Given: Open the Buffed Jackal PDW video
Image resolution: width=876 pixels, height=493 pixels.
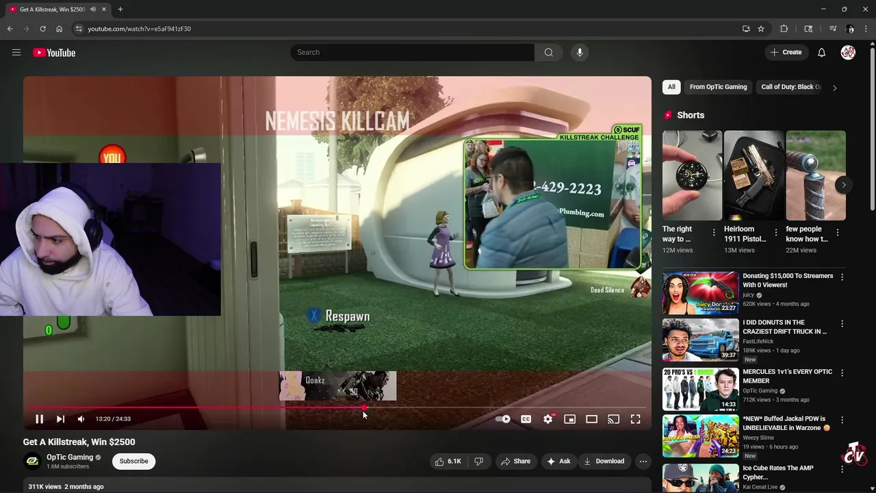Looking at the screenshot, I should (700, 435).
